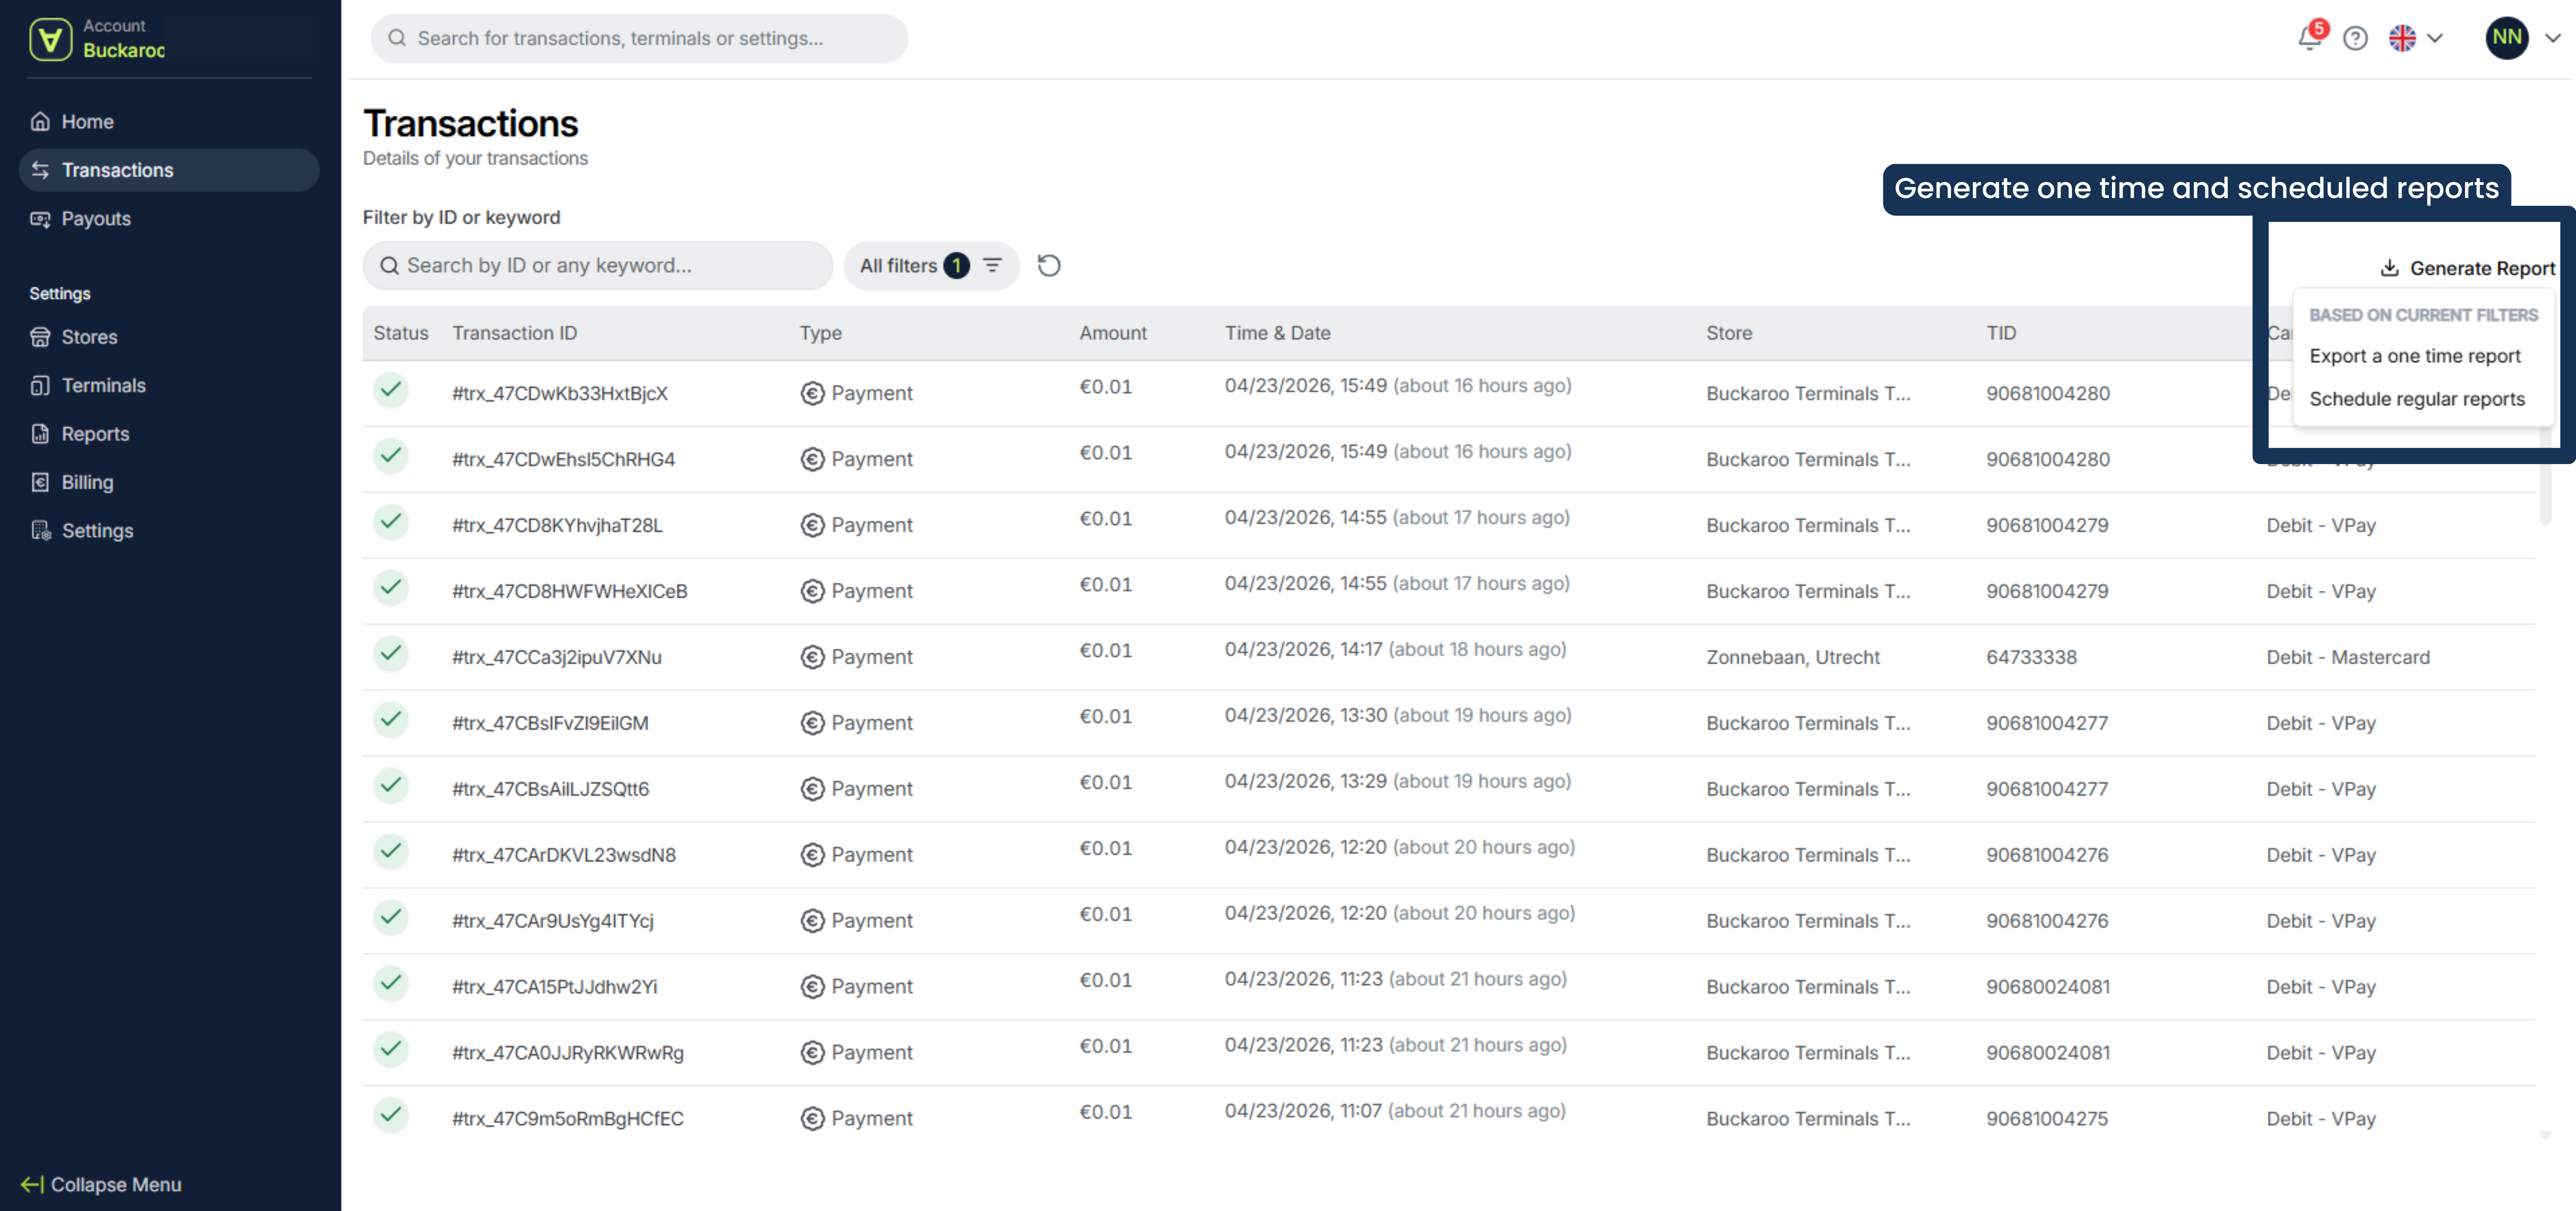Sort by TID column header
2576x1211 pixels.
(x=2001, y=333)
